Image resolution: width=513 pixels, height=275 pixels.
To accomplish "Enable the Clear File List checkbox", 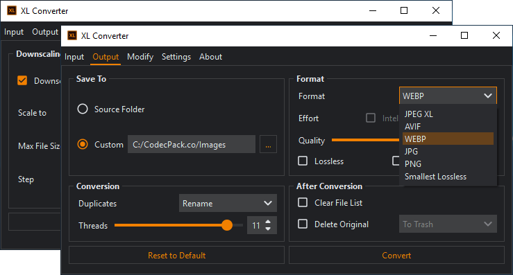I will pos(303,202).
